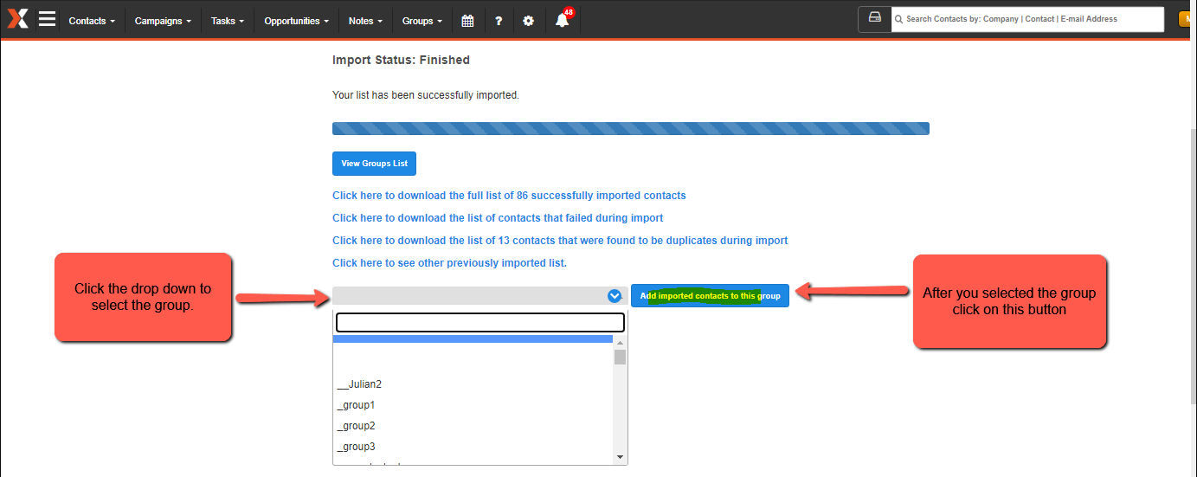
Task: Download the list of 13 duplicate contacts
Action: (x=560, y=241)
